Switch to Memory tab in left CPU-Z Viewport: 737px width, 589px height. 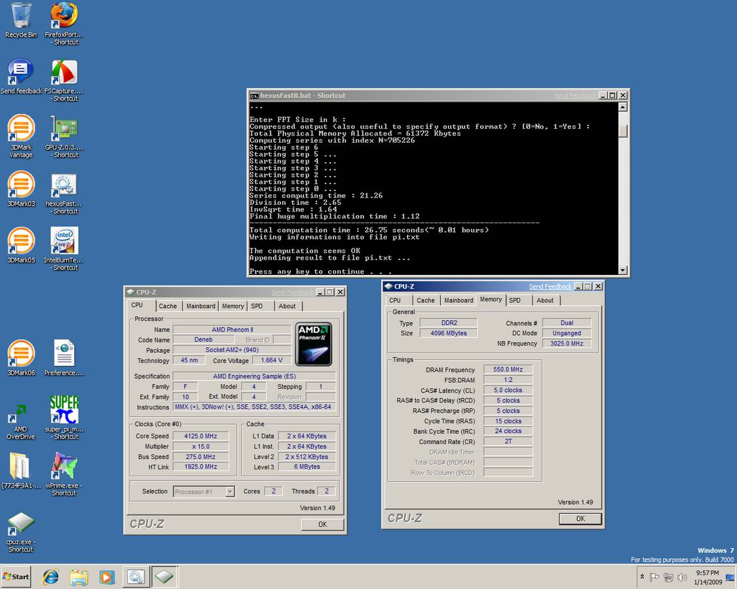[x=233, y=306]
